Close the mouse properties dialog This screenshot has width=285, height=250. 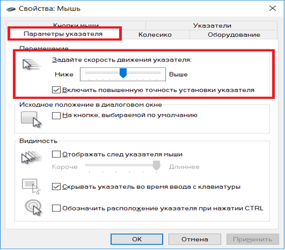click(272, 9)
